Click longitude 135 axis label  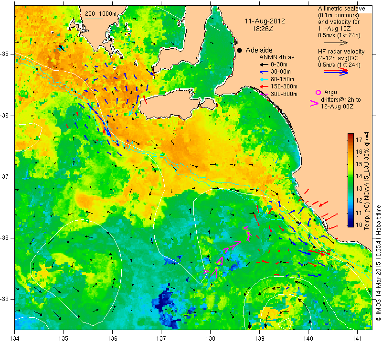[64, 339]
